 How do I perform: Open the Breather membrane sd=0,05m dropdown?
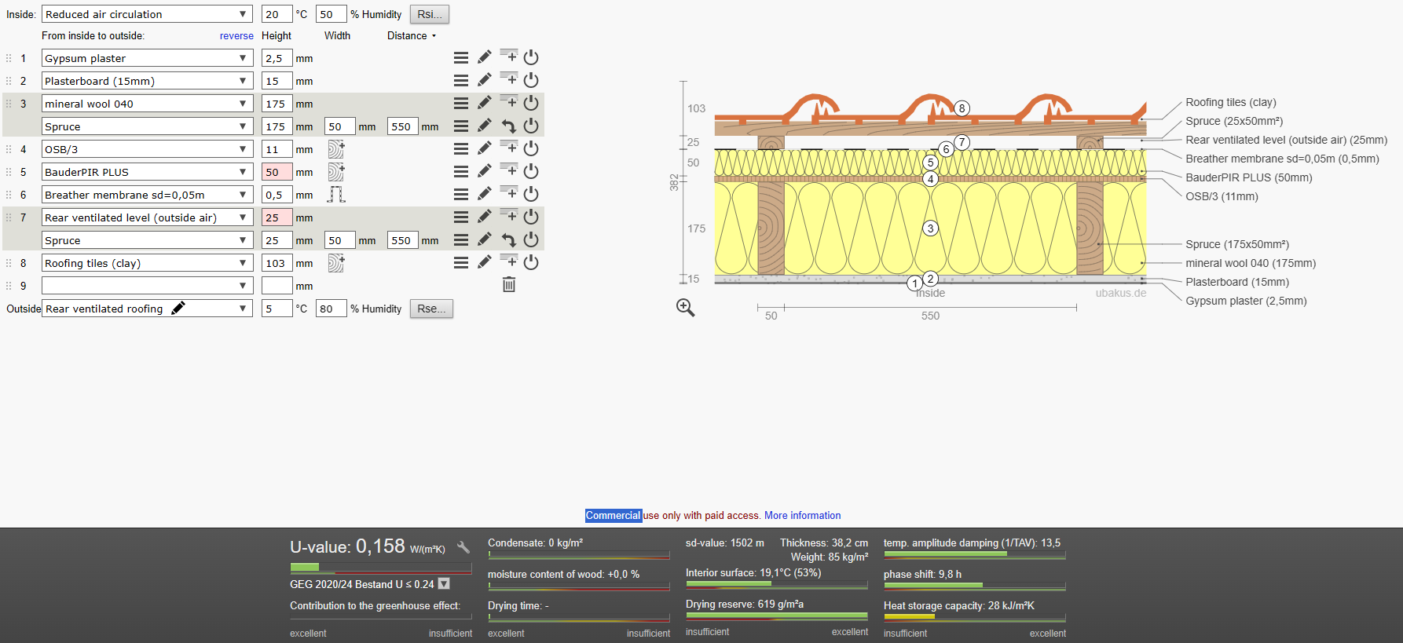pyautogui.click(x=147, y=195)
